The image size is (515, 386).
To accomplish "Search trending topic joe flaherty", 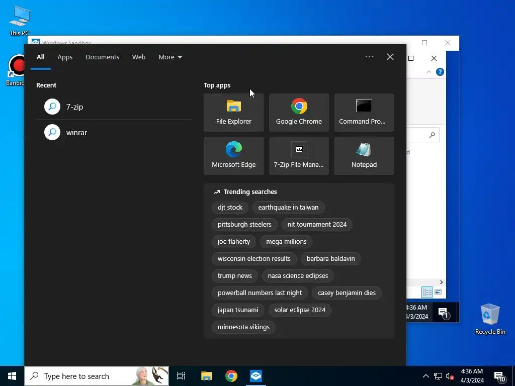I will 234,242.
